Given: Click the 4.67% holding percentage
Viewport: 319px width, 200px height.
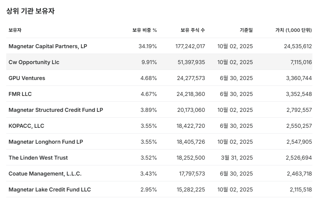Looking at the screenshot, I should pos(149,94).
